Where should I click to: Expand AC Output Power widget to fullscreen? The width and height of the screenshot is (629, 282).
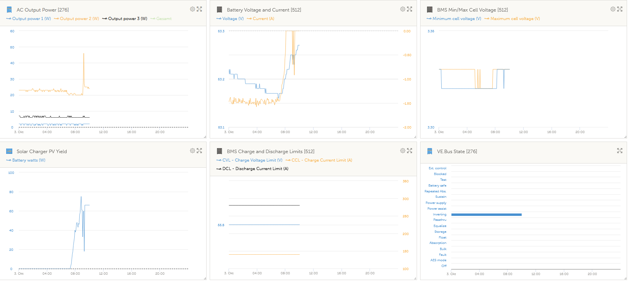tap(199, 9)
